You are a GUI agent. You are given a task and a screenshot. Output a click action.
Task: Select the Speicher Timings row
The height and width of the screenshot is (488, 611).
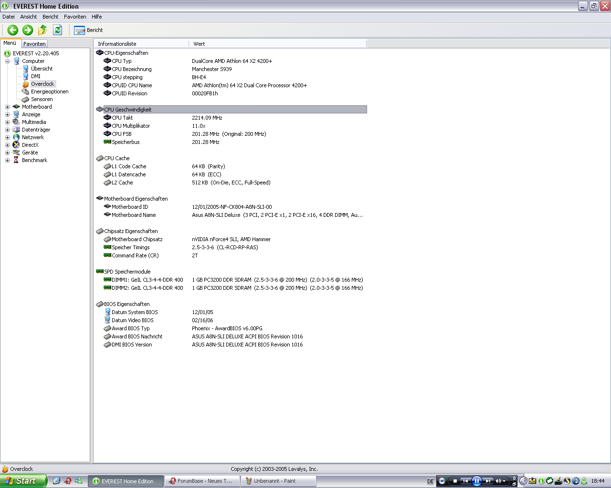pos(231,247)
